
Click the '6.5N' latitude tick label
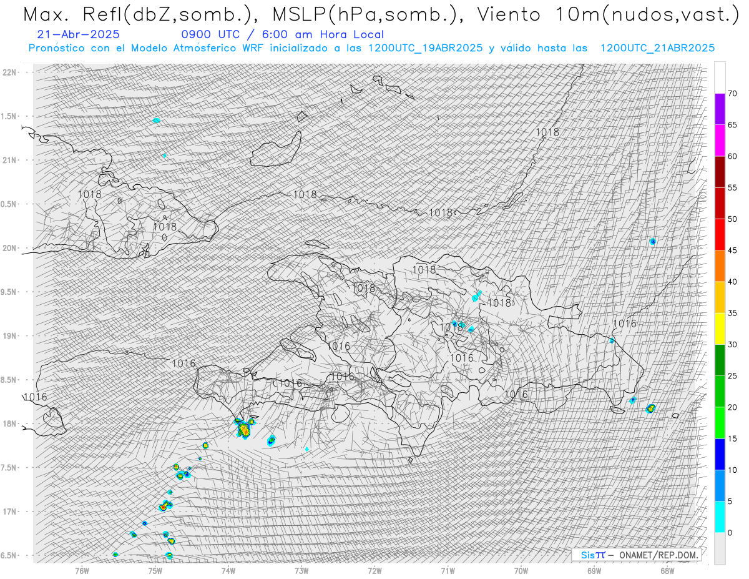(x=9, y=555)
